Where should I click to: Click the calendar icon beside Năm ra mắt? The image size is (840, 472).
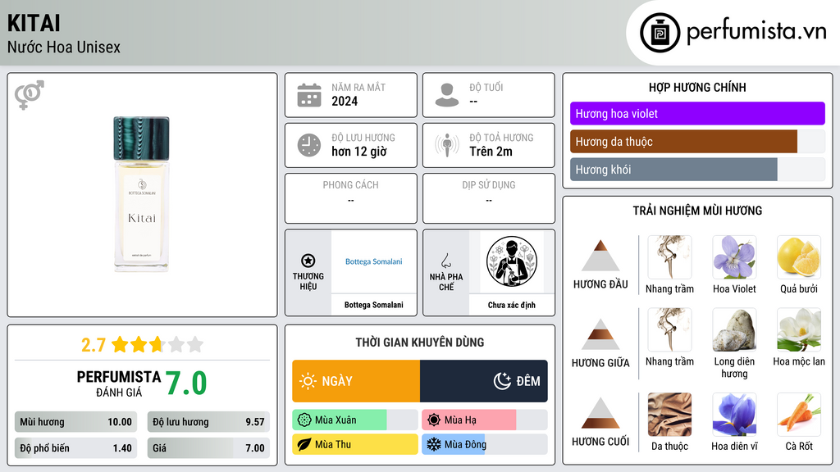click(x=309, y=95)
